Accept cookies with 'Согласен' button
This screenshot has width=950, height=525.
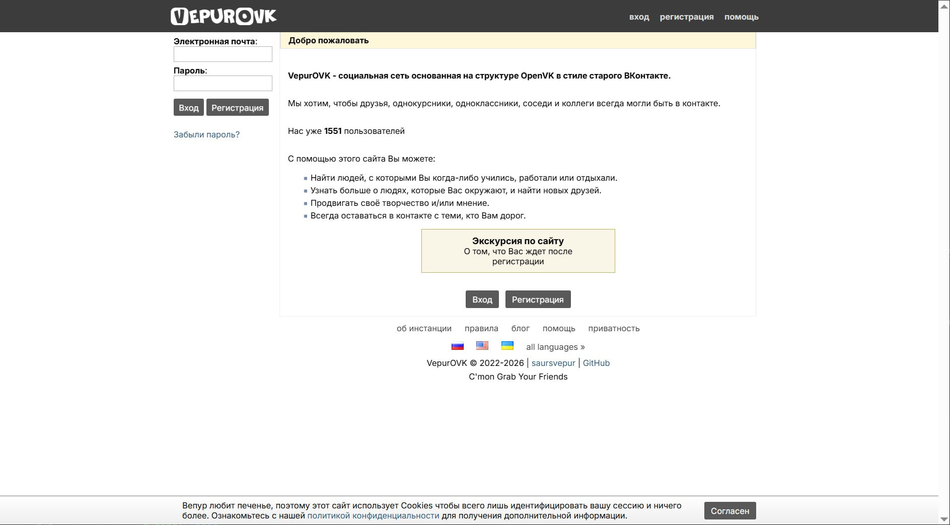(730, 511)
